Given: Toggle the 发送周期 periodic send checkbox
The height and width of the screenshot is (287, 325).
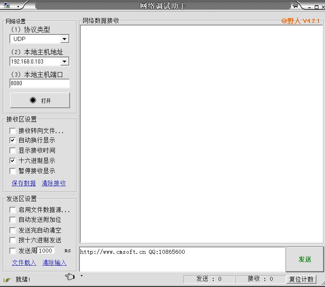Looking at the screenshot, I should coord(13,251).
